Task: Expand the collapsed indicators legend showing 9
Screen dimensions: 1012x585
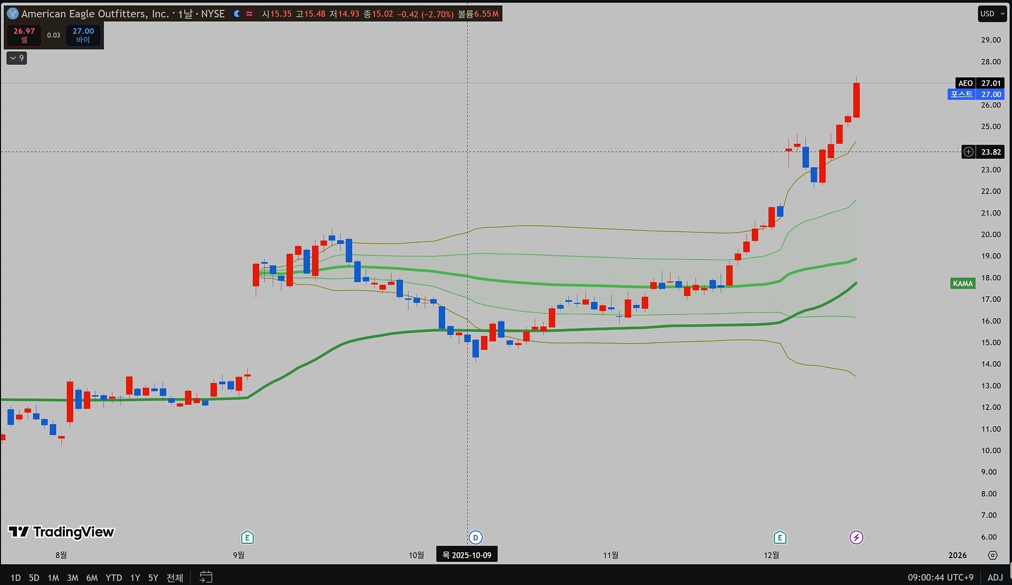Action: 16,58
